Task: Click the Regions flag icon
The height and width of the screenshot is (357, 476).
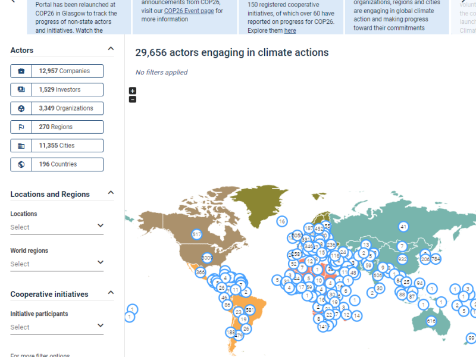Action: (21, 127)
